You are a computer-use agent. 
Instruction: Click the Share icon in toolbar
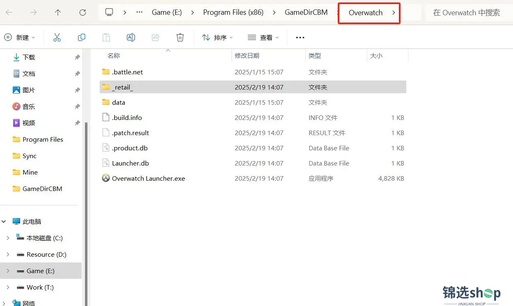click(x=156, y=37)
